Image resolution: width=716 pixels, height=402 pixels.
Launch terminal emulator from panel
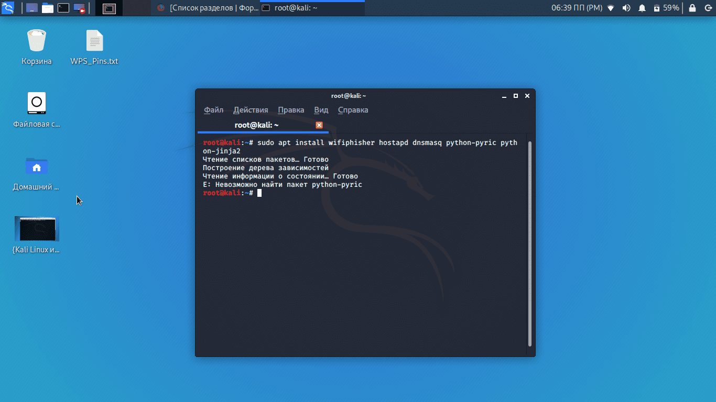tap(63, 8)
